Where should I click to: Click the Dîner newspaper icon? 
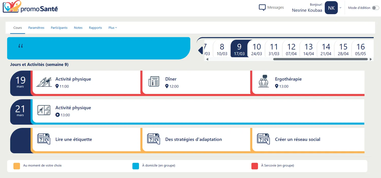pyautogui.click(x=154, y=82)
